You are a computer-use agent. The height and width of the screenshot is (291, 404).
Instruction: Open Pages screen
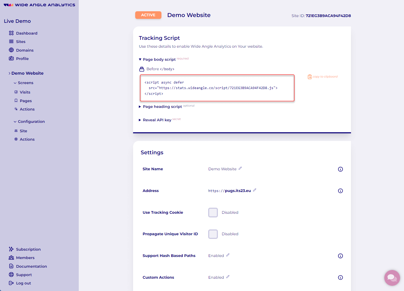point(26,101)
